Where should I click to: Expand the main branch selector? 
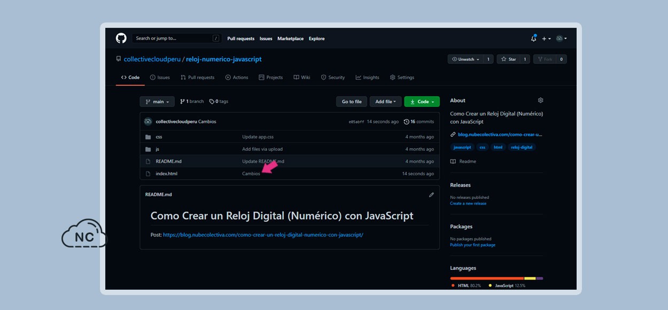(157, 102)
